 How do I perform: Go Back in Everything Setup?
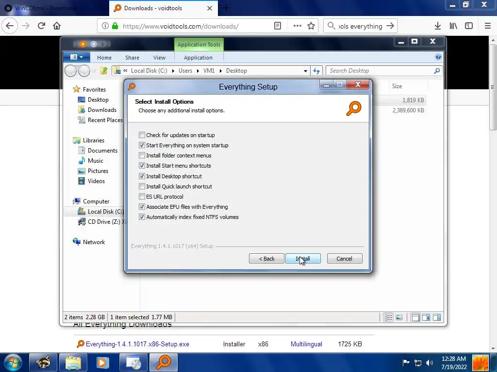[266, 259]
